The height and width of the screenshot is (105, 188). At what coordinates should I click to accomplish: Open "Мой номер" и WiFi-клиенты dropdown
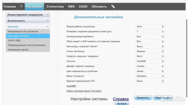coord(150,41)
